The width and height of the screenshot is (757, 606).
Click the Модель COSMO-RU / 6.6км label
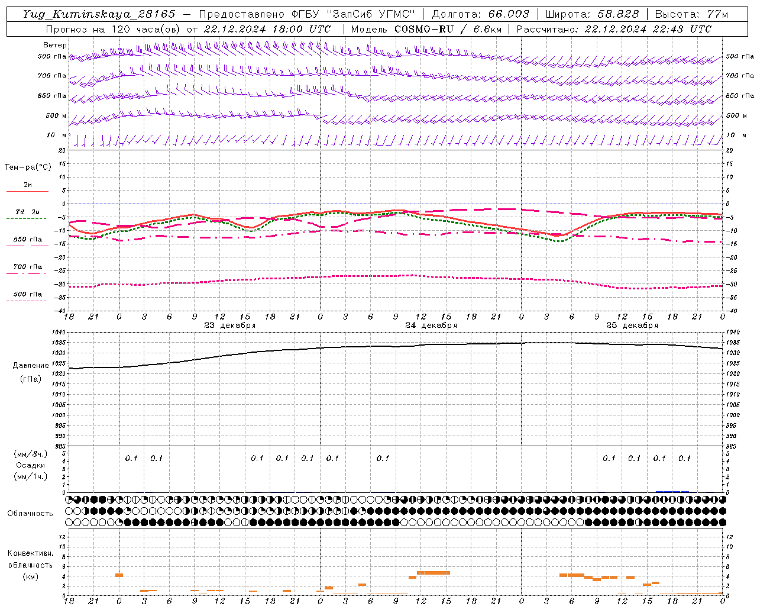[426, 29]
